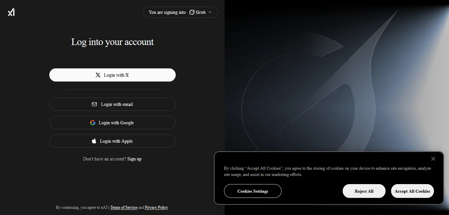Open the Privacy Policy link
449x215 pixels.
point(156,207)
